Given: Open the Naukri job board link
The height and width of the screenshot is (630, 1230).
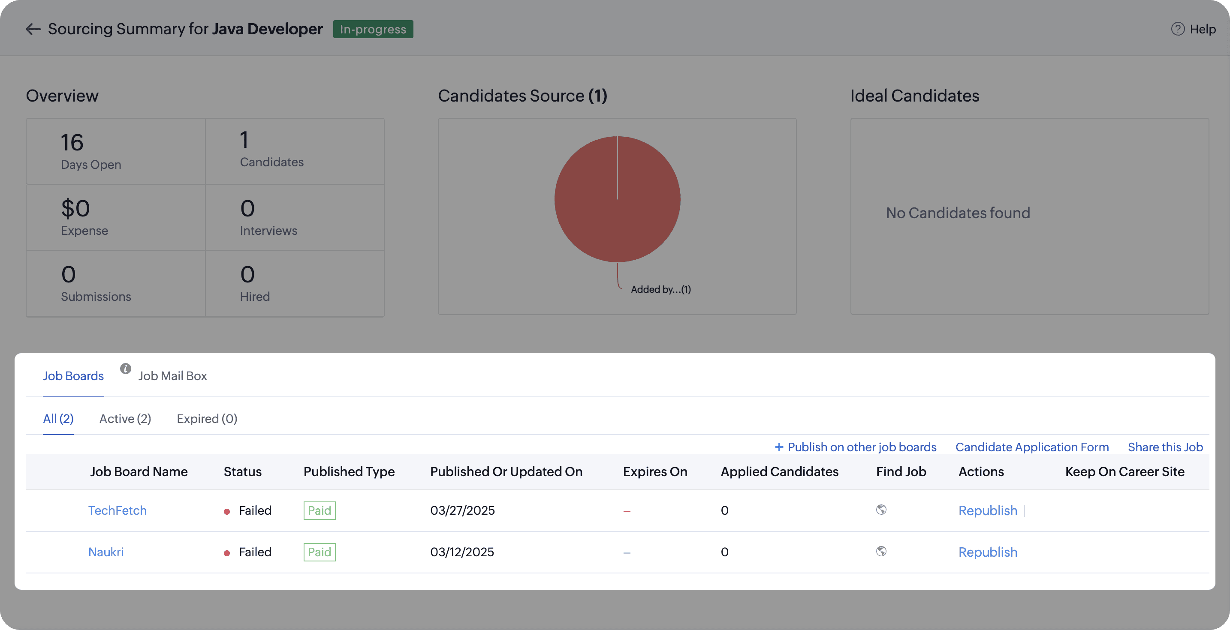Looking at the screenshot, I should (x=106, y=552).
